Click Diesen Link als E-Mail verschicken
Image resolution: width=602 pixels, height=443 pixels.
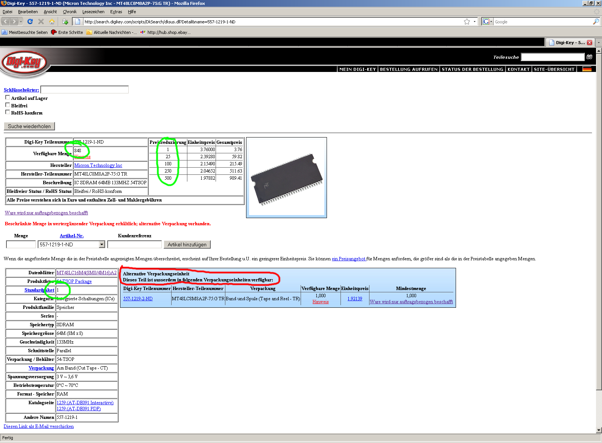[x=39, y=426]
